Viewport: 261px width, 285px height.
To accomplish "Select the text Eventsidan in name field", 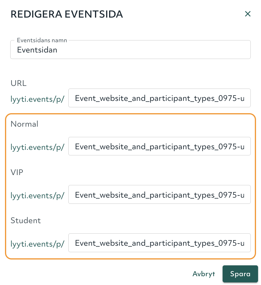I will click(37, 50).
